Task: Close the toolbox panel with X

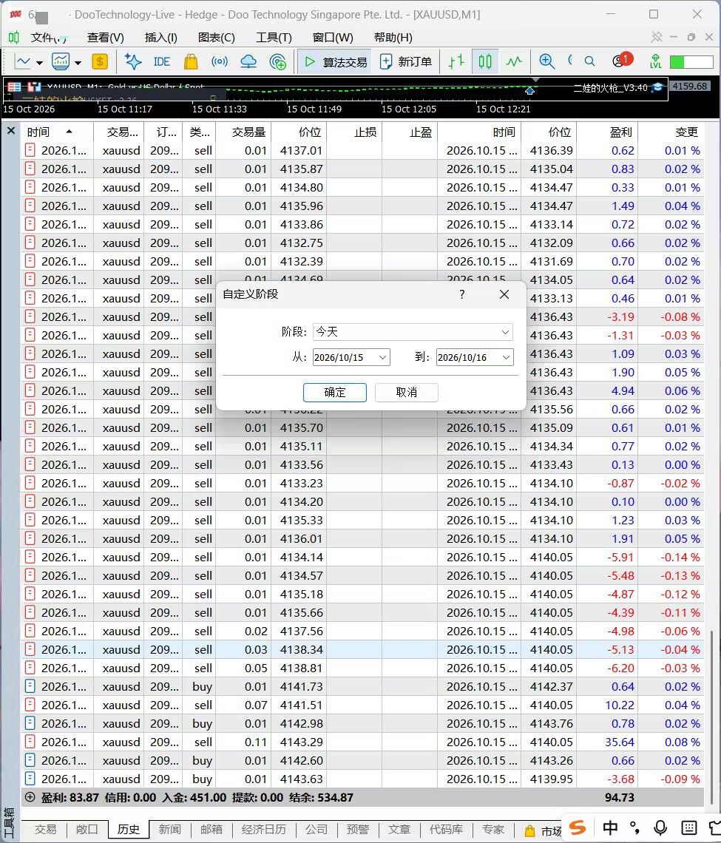Action: pyautogui.click(x=11, y=130)
